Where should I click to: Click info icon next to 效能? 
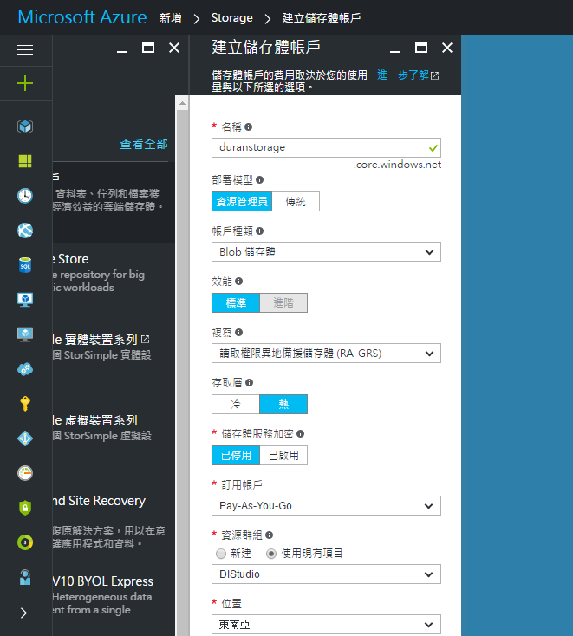click(238, 281)
